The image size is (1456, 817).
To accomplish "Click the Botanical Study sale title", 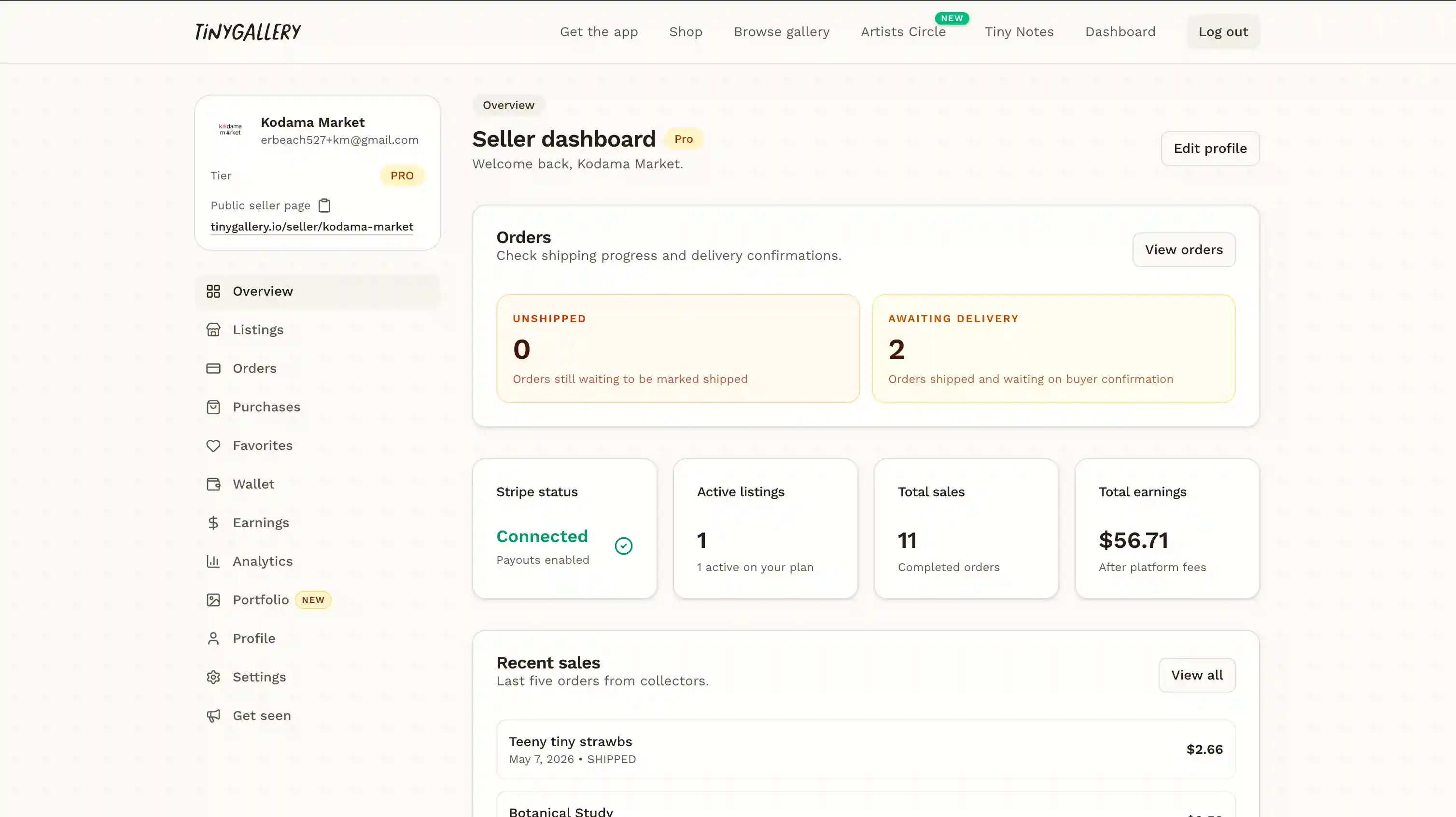I will click(560, 811).
